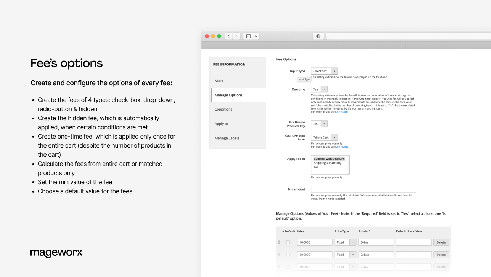491x277 pixels.
Task: Check Is Default for the 10.0000 fee option
Action: point(288,242)
